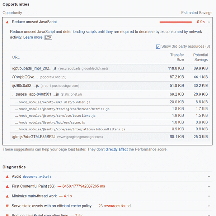Screen dimensions: 216x216
Task: Click the Diagnostics section heading
Action: 14,167
